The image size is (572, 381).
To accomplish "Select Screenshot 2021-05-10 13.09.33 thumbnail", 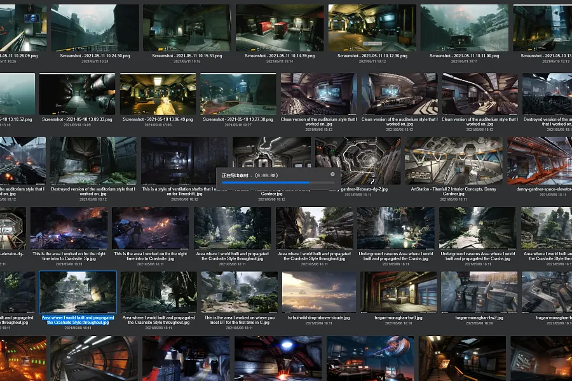I will [x=77, y=94].
